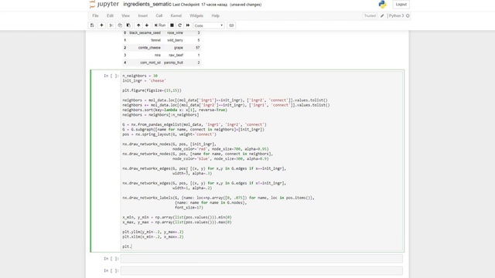
Task: Save the notebook with the save icon
Action: (x=92, y=25)
